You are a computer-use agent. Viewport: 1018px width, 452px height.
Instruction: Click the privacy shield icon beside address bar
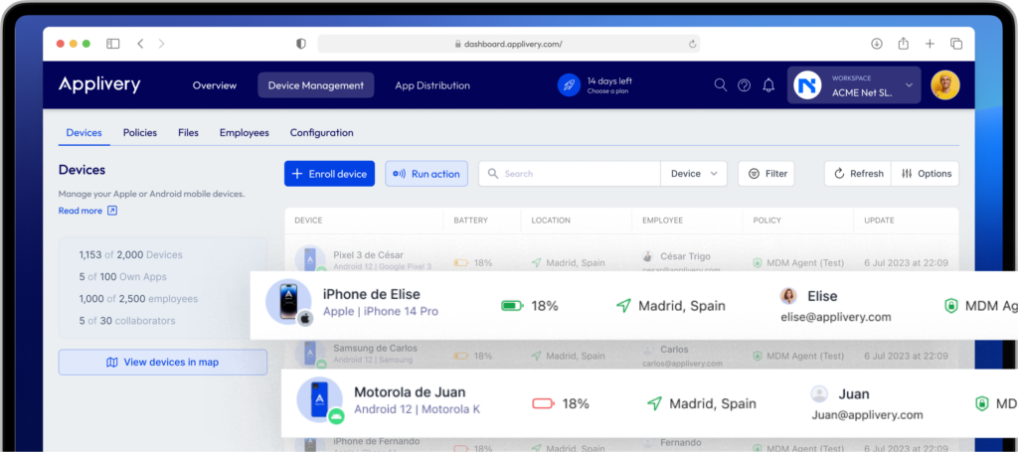300,44
